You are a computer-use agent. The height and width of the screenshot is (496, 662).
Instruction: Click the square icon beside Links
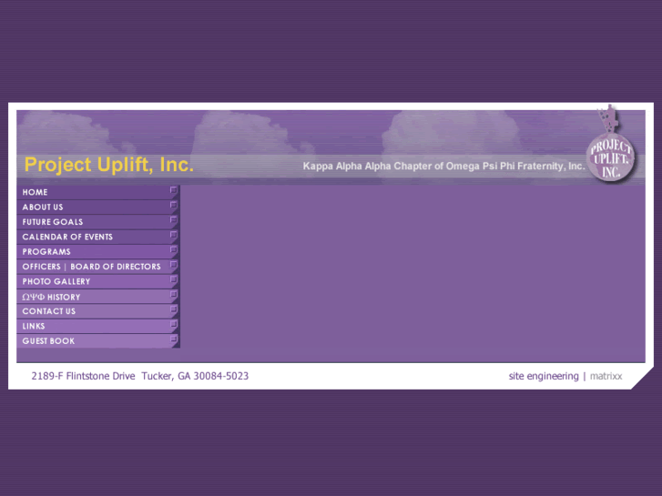point(173,324)
